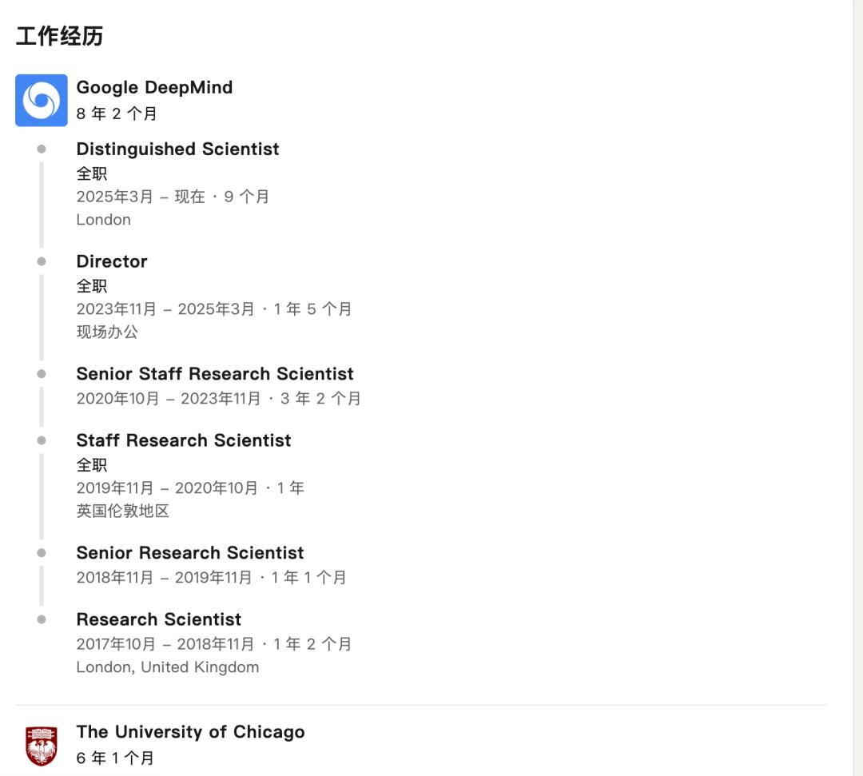The image size is (863, 776).
Task: Click the timeline dot beside Director
Action: (x=42, y=261)
